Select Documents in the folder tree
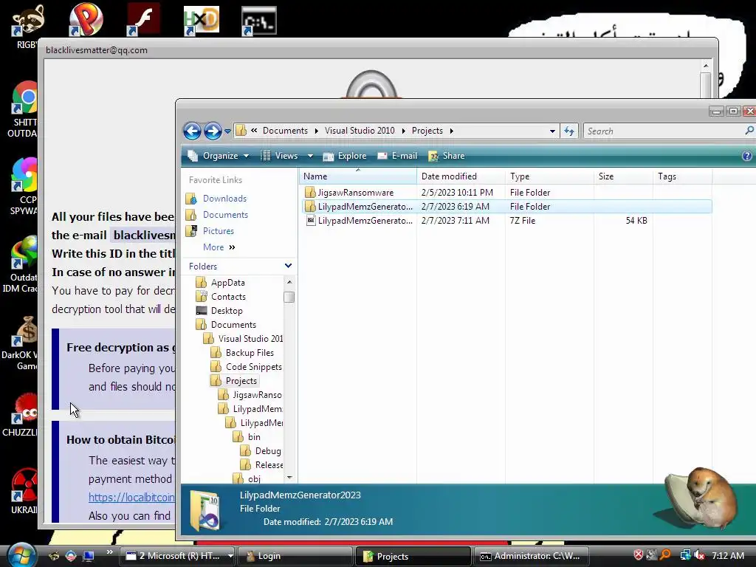Screen dimensions: 756x567 pyautogui.click(x=233, y=325)
